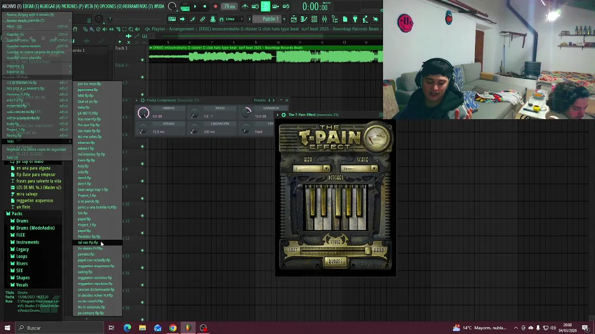
Task: Open the AYUDA menu
Action: point(159,6)
